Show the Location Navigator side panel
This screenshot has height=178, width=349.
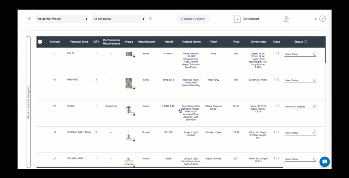[x=28, y=102]
